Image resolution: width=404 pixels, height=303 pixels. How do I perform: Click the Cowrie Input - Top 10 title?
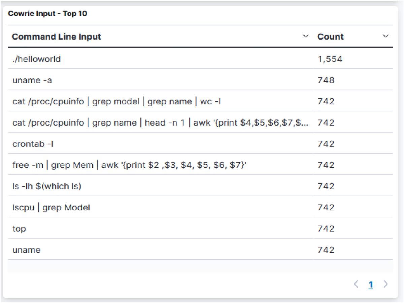coord(47,14)
